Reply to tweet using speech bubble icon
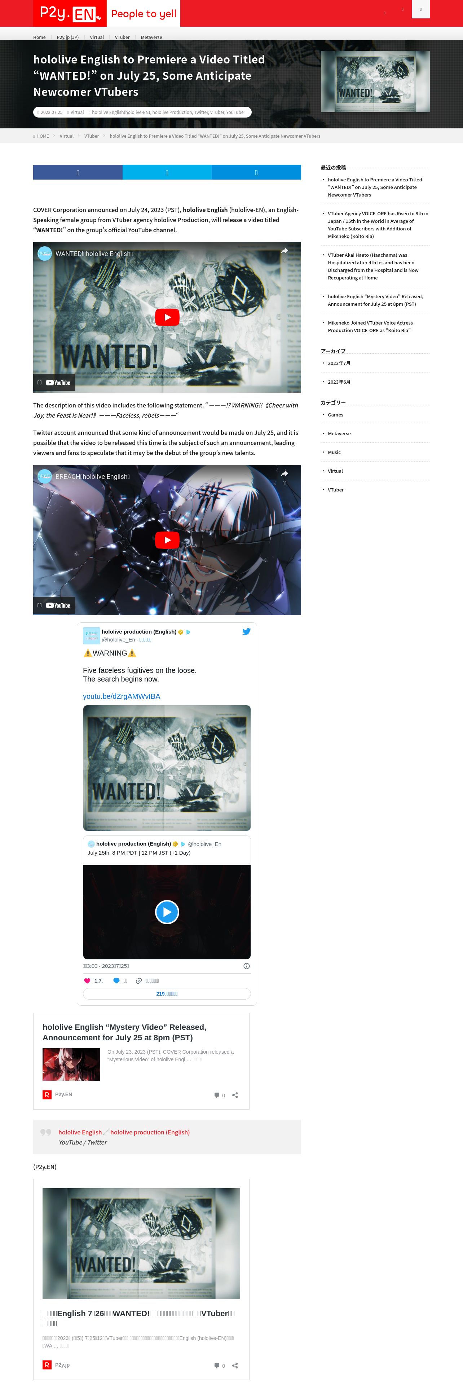The width and height of the screenshot is (463, 1389). 116,981
